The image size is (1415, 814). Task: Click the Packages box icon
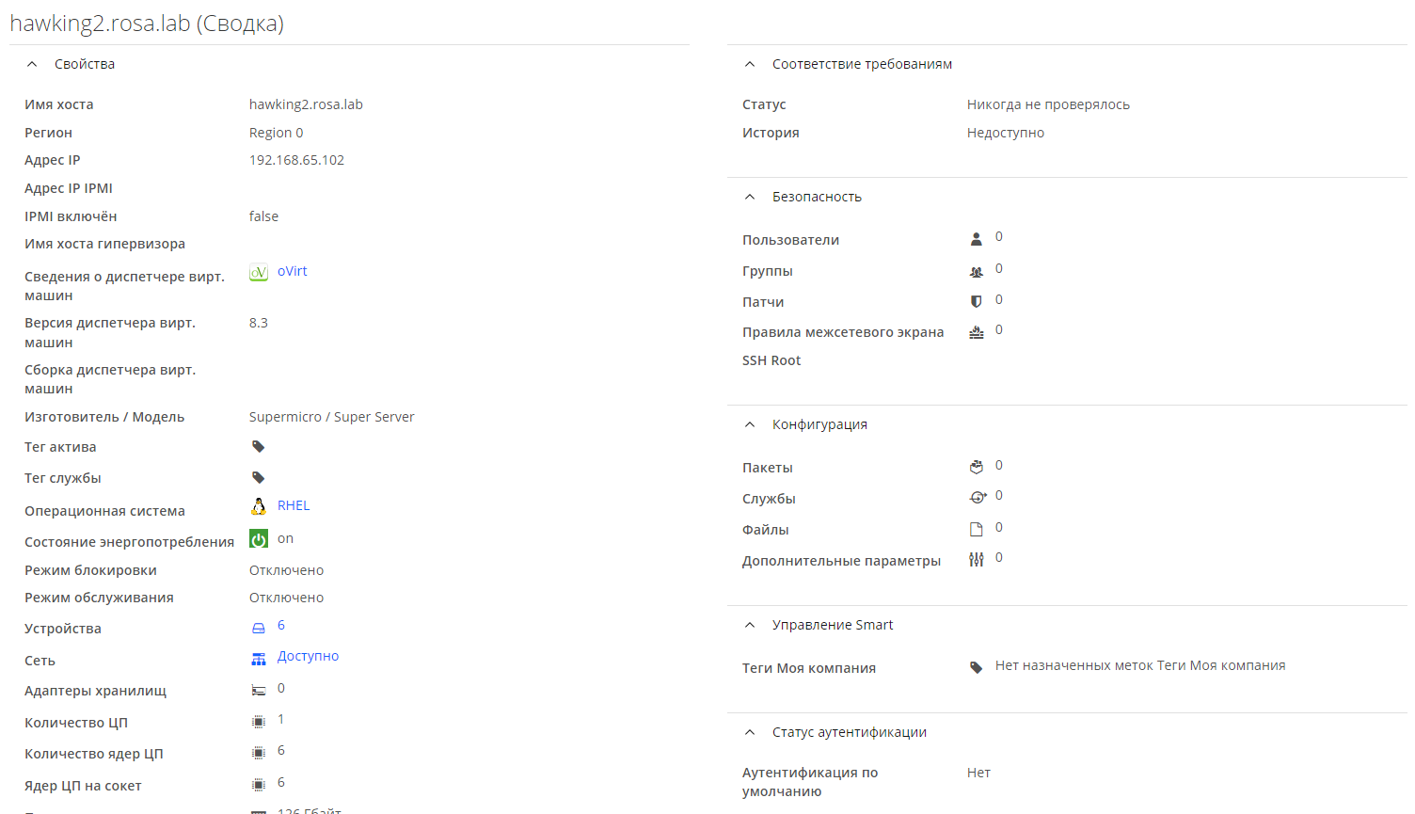click(977, 467)
